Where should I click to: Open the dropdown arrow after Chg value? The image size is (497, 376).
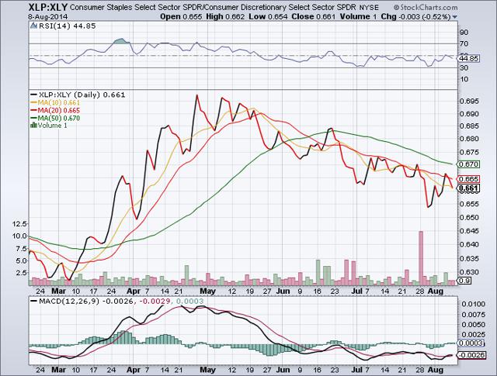(x=455, y=17)
